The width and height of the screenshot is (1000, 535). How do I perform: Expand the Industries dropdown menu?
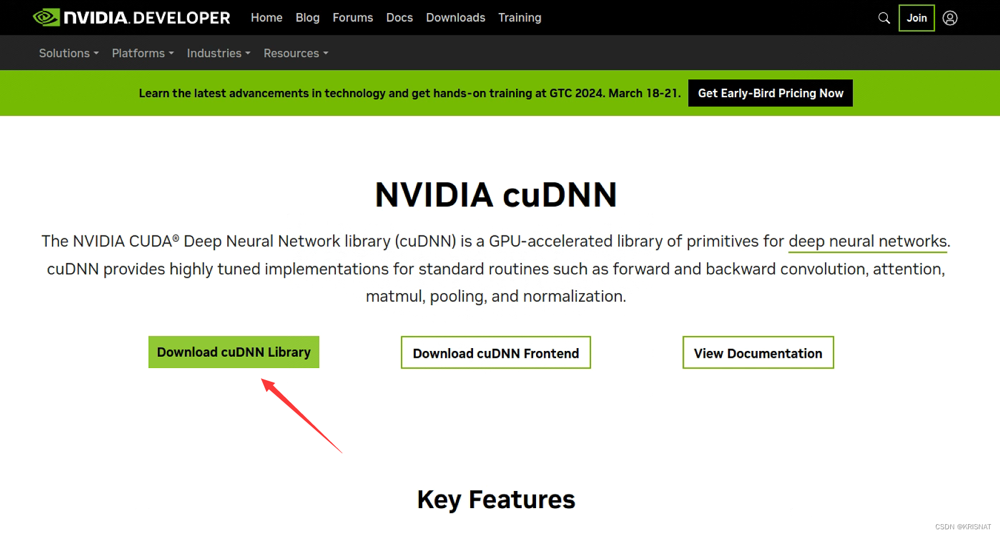point(219,53)
